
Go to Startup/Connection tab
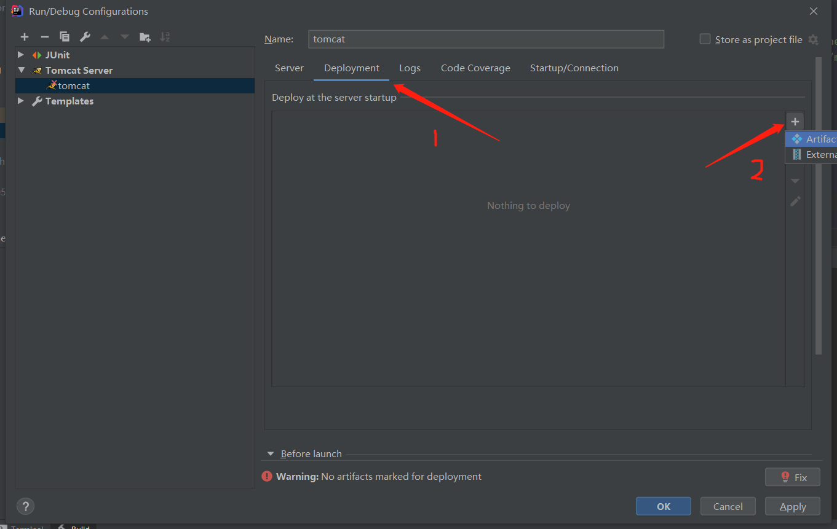[574, 68]
